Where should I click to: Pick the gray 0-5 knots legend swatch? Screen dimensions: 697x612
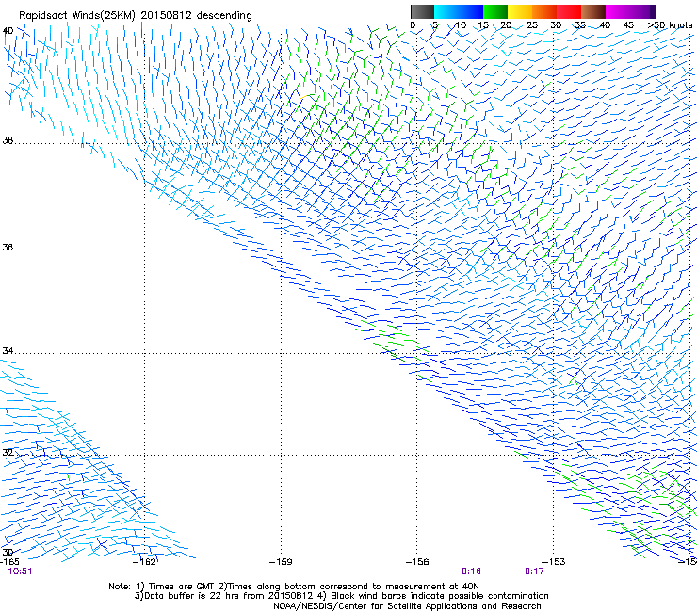[x=422, y=11]
